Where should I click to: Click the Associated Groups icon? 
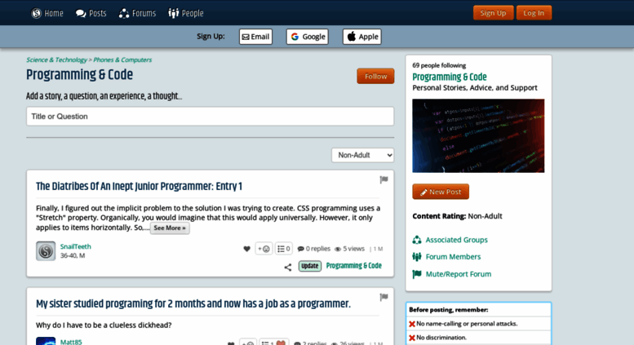pyautogui.click(x=417, y=240)
